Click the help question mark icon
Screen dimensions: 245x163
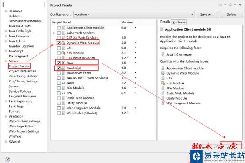(x=7, y=160)
